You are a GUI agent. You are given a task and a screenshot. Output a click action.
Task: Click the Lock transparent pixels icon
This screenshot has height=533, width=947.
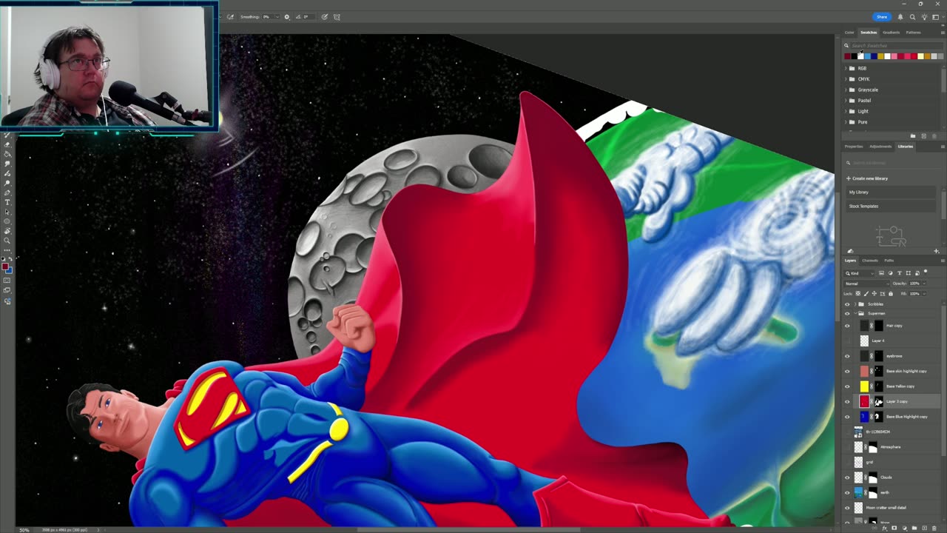[x=859, y=294]
